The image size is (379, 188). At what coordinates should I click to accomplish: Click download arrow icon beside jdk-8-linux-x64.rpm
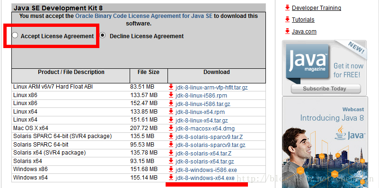pyautogui.click(x=171, y=112)
